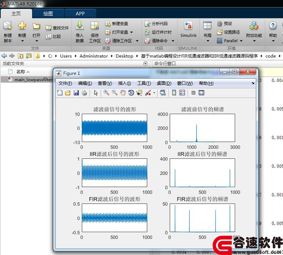The image size is (283, 255).
Task: Expand the 清除命令 dropdown arrow
Action: pos(173,41)
